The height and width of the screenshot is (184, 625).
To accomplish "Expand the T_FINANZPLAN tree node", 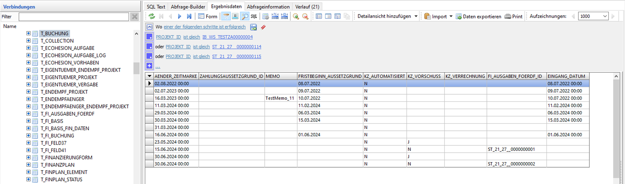I will coord(29,165).
